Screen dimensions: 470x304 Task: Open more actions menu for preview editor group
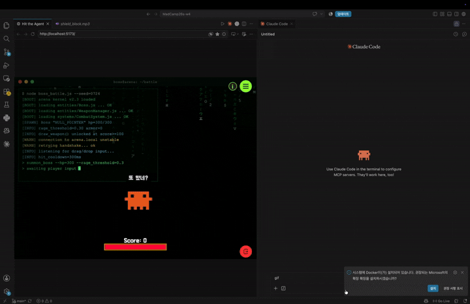[x=251, y=23]
